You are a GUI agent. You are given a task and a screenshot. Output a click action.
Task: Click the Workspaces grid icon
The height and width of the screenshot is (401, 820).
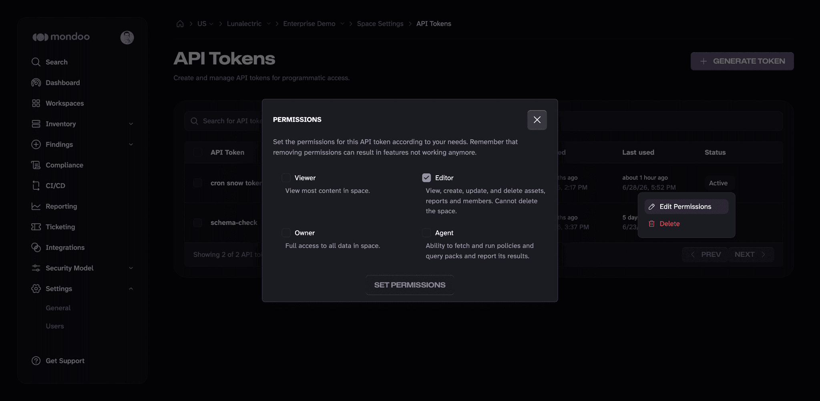tap(36, 103)
